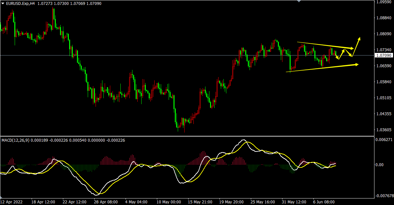
Task: Click the 10 May 00:00 time label
Action: click(x=168, y=202)
